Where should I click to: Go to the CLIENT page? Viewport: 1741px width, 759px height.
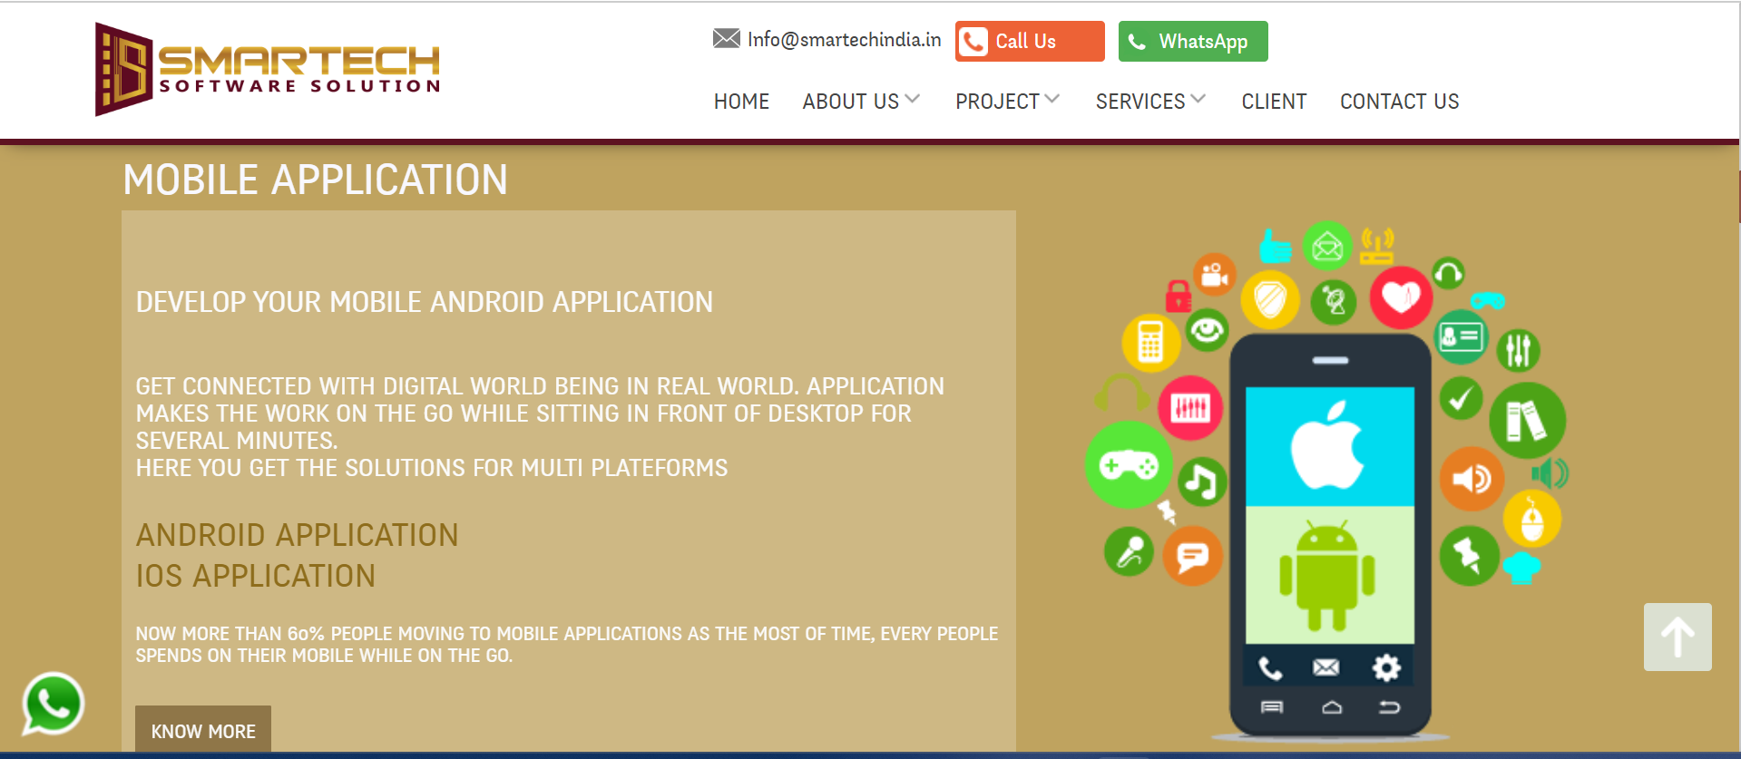click(1274, 102)
